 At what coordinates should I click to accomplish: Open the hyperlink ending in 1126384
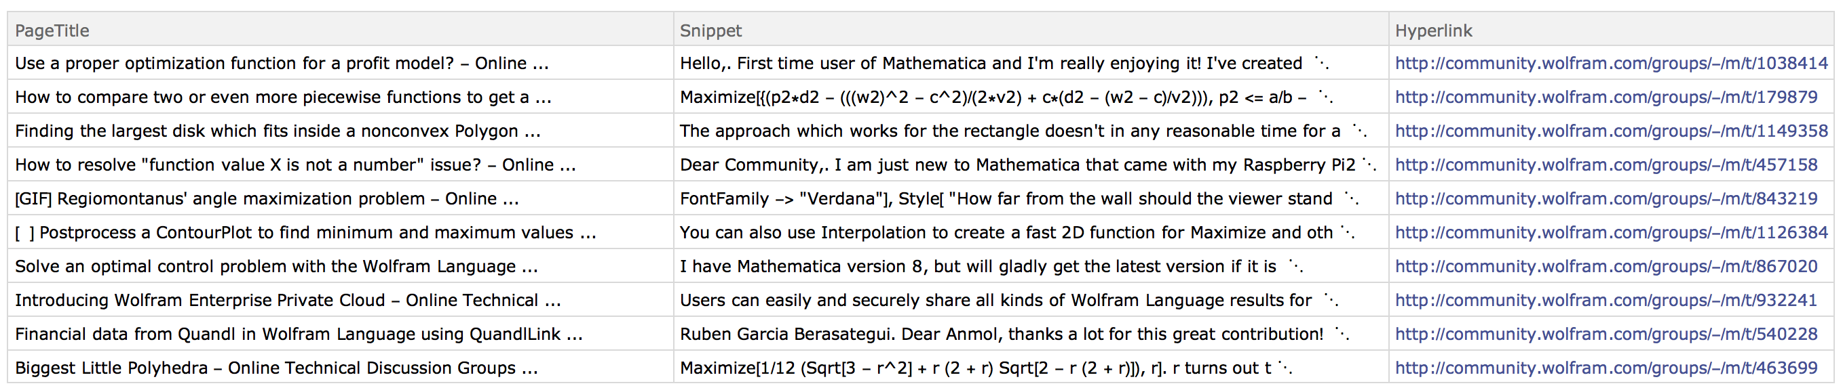coord(1611,232)
